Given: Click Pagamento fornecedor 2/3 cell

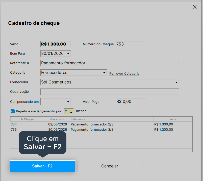Looking at the screenshot, I should (x=112, y=124).
